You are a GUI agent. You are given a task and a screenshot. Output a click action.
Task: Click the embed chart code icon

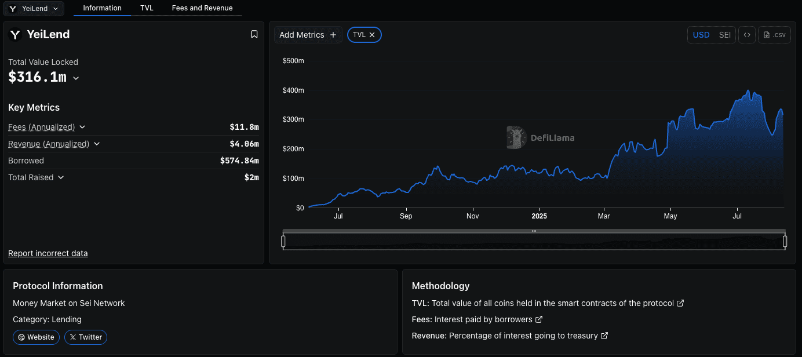coord(747,35)
